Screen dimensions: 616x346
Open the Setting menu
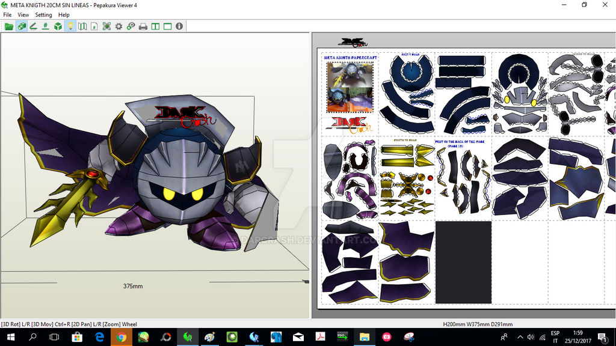pyautogui.click(x=43, y=14)
